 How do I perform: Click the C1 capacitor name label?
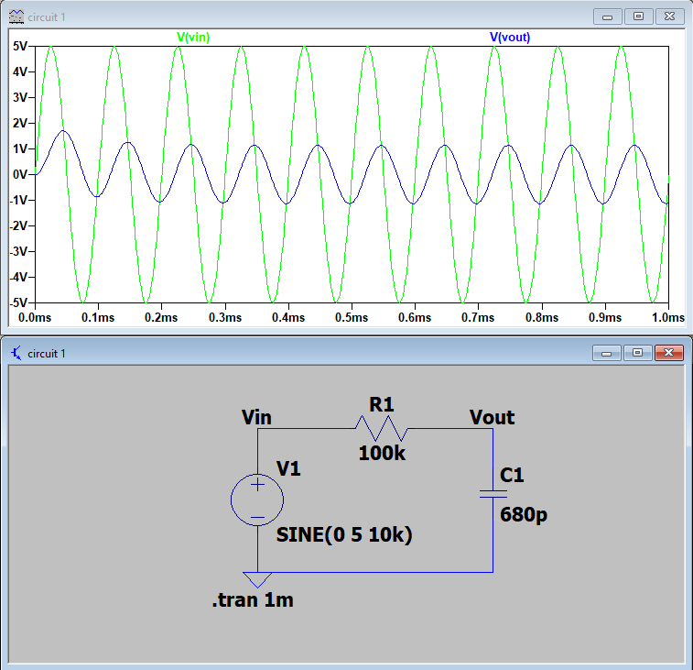512,476
